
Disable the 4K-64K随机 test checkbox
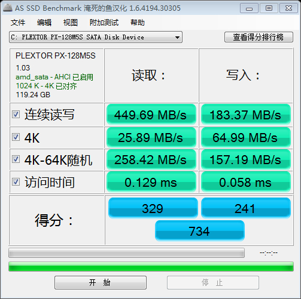(16, 159)
